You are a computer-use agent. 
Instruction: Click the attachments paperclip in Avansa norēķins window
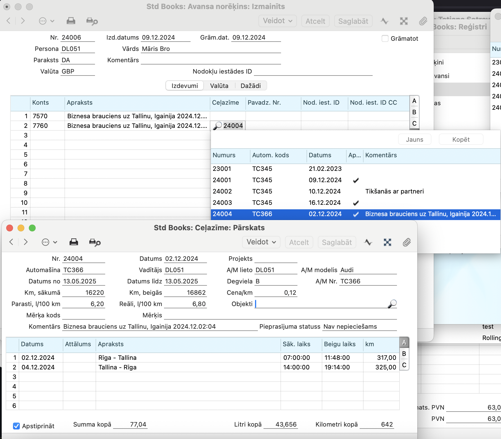(423, 21)
